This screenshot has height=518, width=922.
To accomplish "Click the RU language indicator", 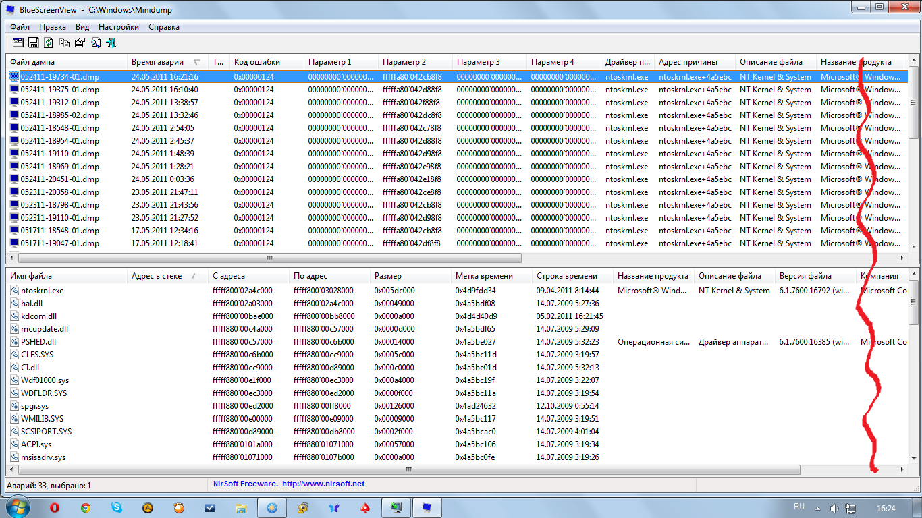I will coord(798,507).
